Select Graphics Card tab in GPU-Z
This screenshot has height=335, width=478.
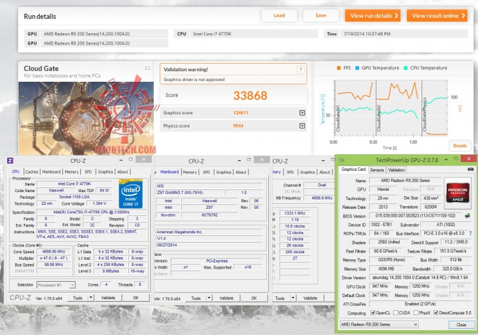(353, 169)
